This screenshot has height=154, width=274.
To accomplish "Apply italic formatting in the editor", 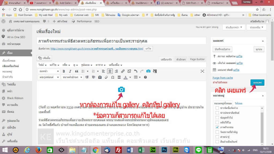I will (x=70, y=71).
